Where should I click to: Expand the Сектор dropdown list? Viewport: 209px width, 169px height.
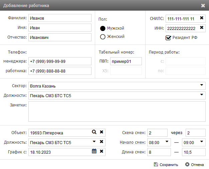pyautogui.click(x=202, y=85)
